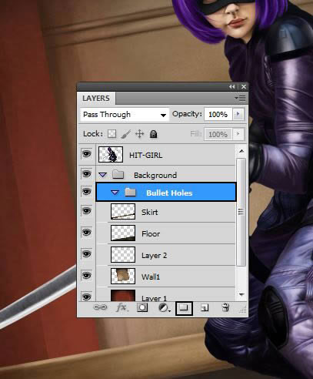
Task: Toggle visibility of Bullet Holes group
Action: 87,192
